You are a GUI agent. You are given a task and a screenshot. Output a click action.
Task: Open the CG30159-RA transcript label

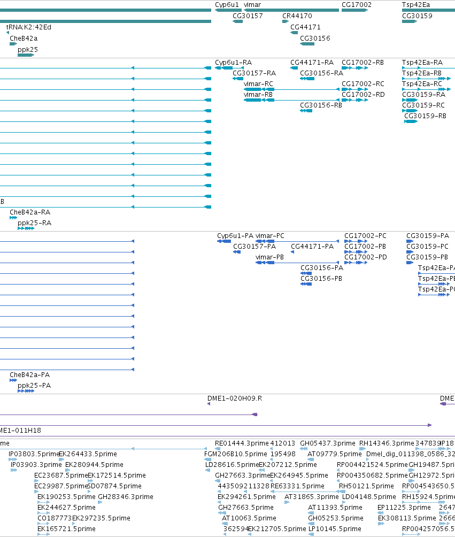(x=423, y=95)
